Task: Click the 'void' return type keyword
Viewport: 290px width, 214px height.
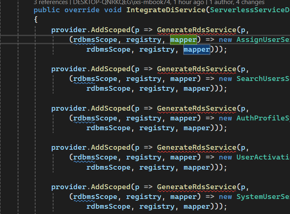Action: tap(113, 10)
